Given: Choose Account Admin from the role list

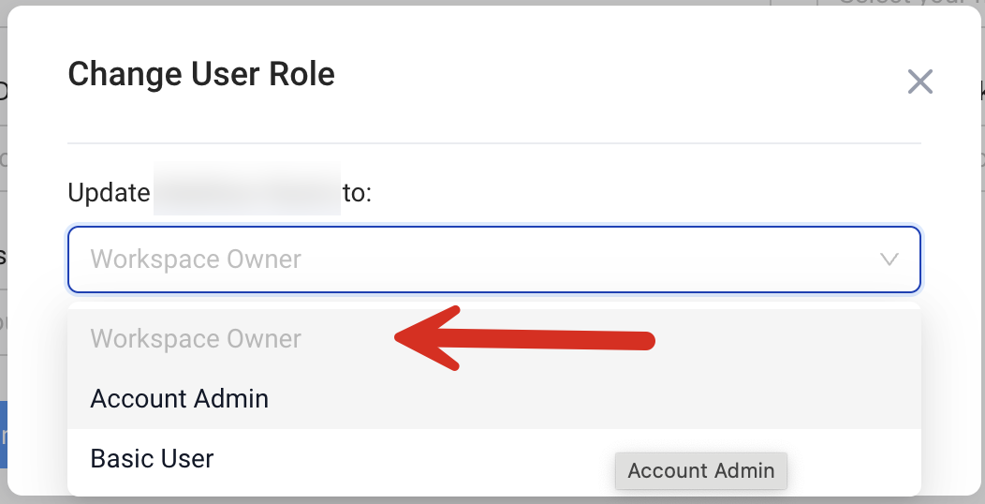Looking at the screenshot, I should point(180,399).
